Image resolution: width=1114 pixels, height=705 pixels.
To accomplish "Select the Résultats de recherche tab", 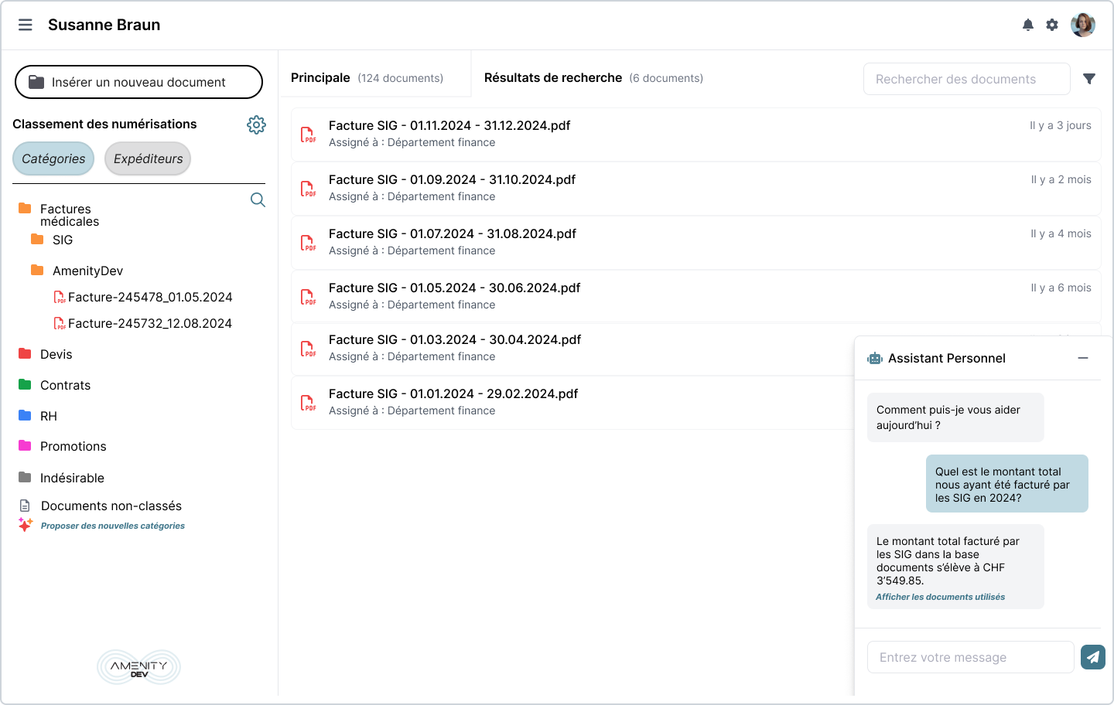I will (593, 78).
